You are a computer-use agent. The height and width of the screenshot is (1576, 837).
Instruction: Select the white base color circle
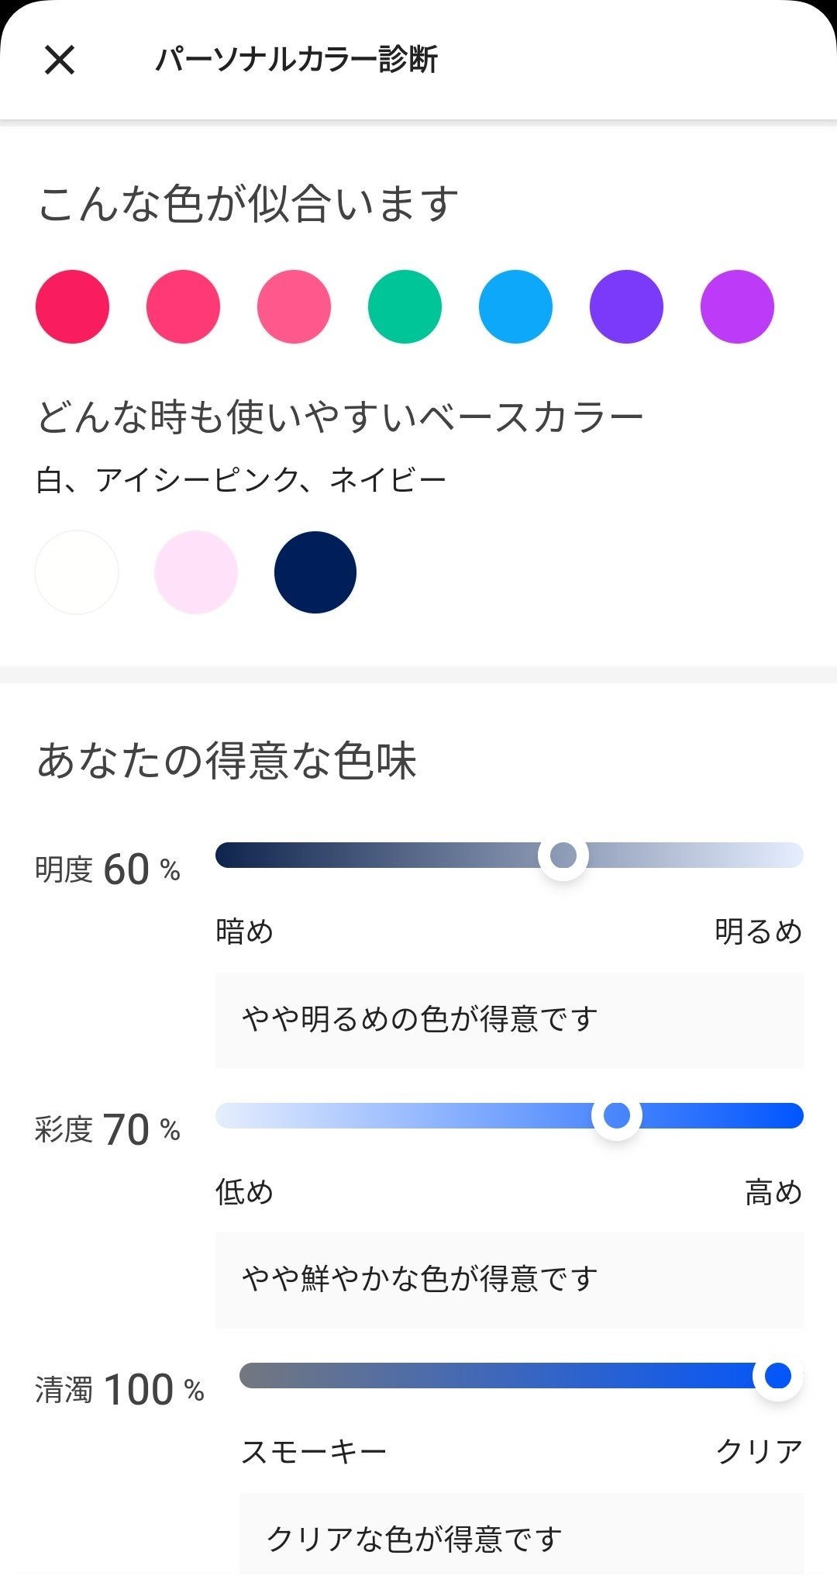tap(77, 572)
